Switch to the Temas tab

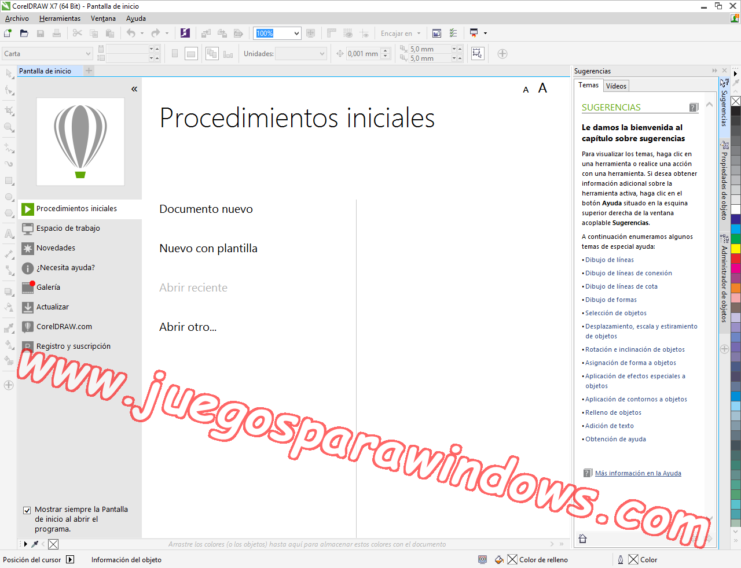coord(589,85)
